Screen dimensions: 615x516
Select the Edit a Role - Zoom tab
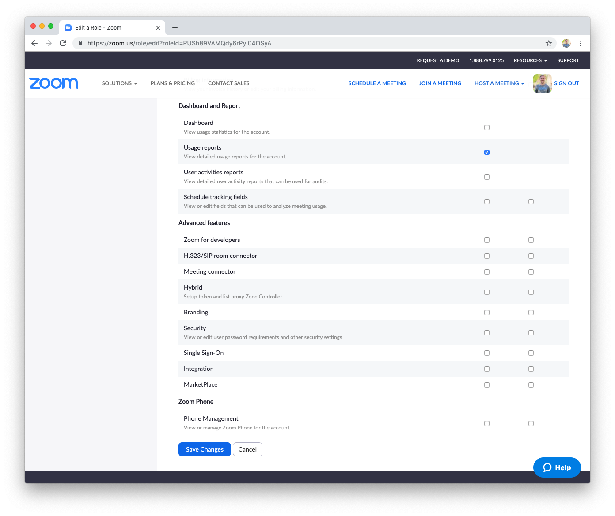[112, 28]
